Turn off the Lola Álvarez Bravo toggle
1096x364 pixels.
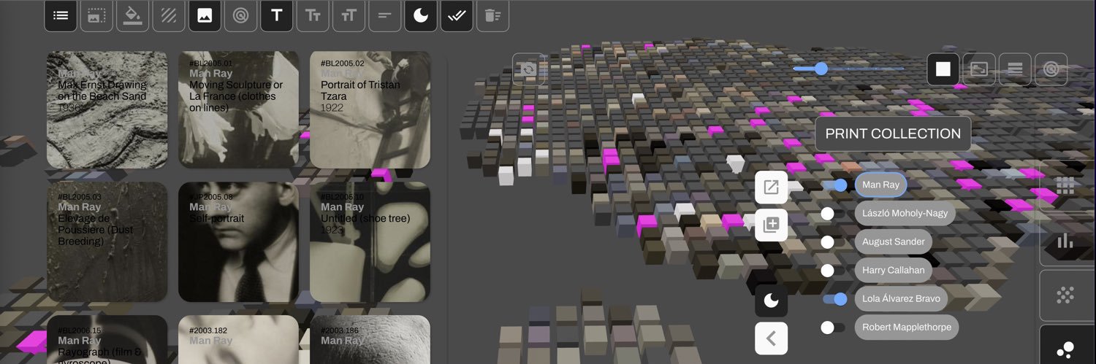[834, 299]
